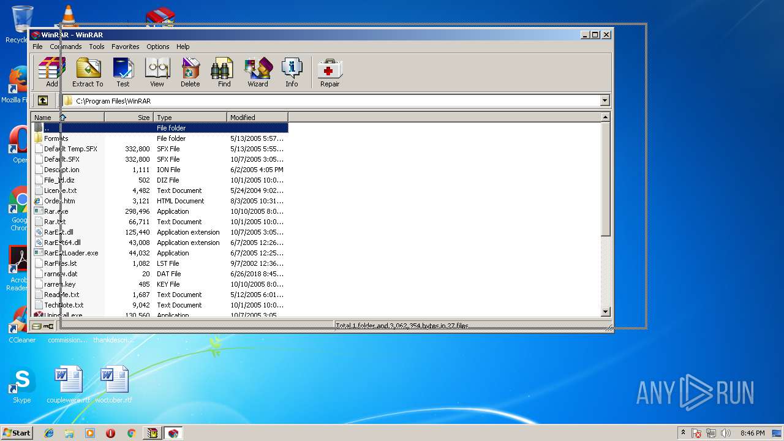Switch to WinRAR taskbar button
The image size is (784, 441).
click(x=173, y=433)
